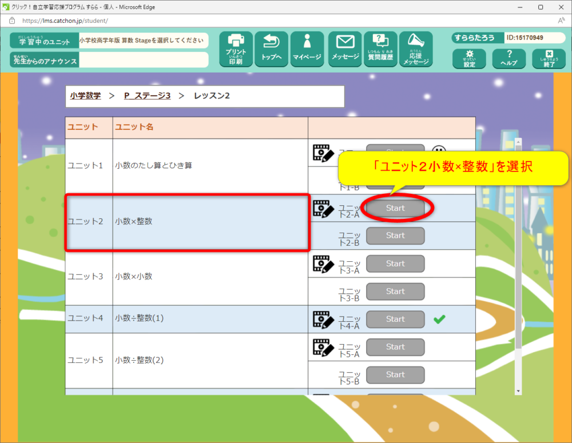Screen dimensions: 572x443
Task: Start ユニット5-B lesson
Action: 395,375
